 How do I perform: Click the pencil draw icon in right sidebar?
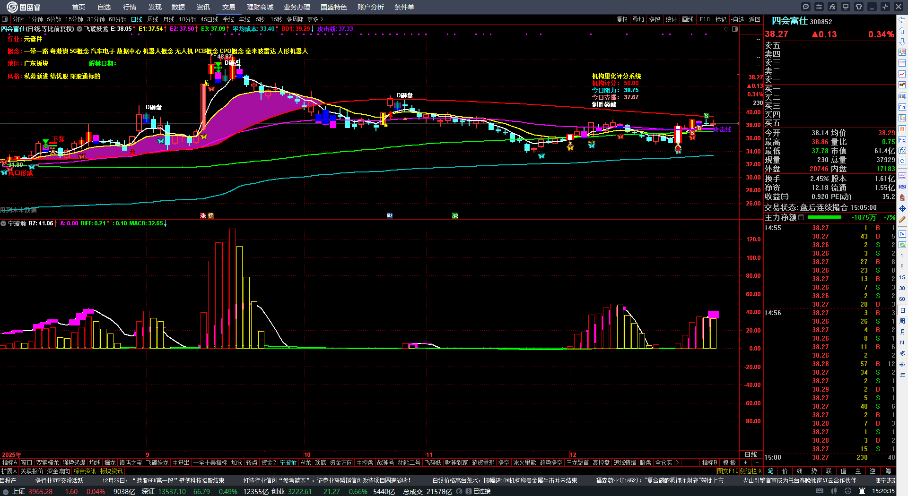(902, 219)
